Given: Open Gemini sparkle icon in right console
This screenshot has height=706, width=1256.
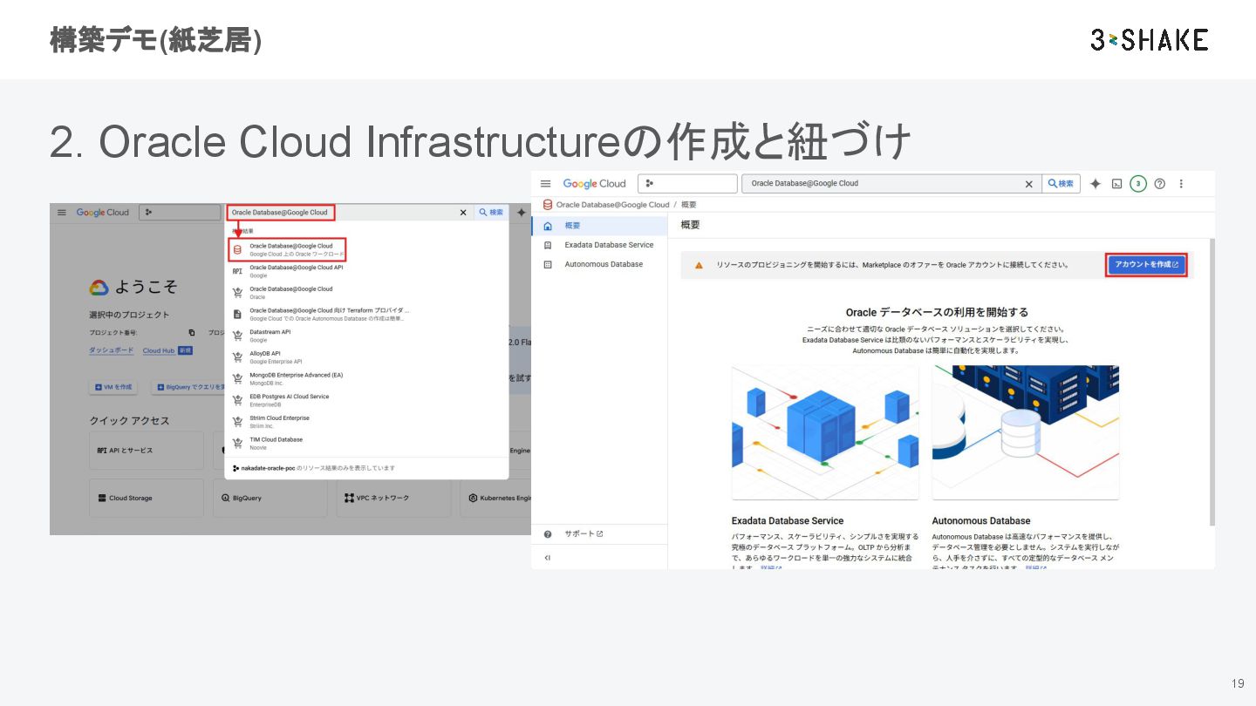Looking at the screenshot, I should coord(1096,184).
